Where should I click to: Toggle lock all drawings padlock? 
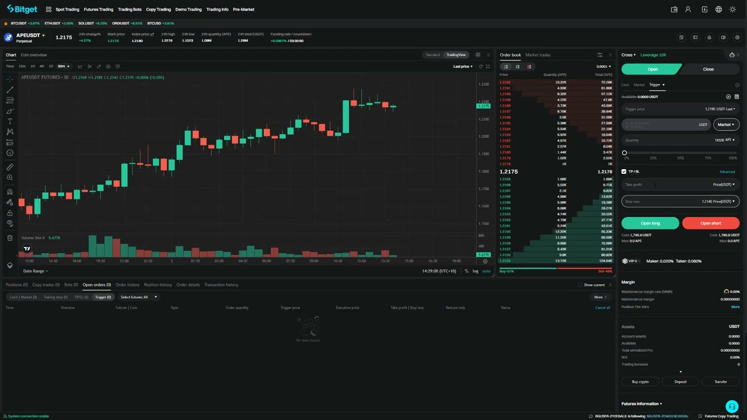[x=10, y=213]
